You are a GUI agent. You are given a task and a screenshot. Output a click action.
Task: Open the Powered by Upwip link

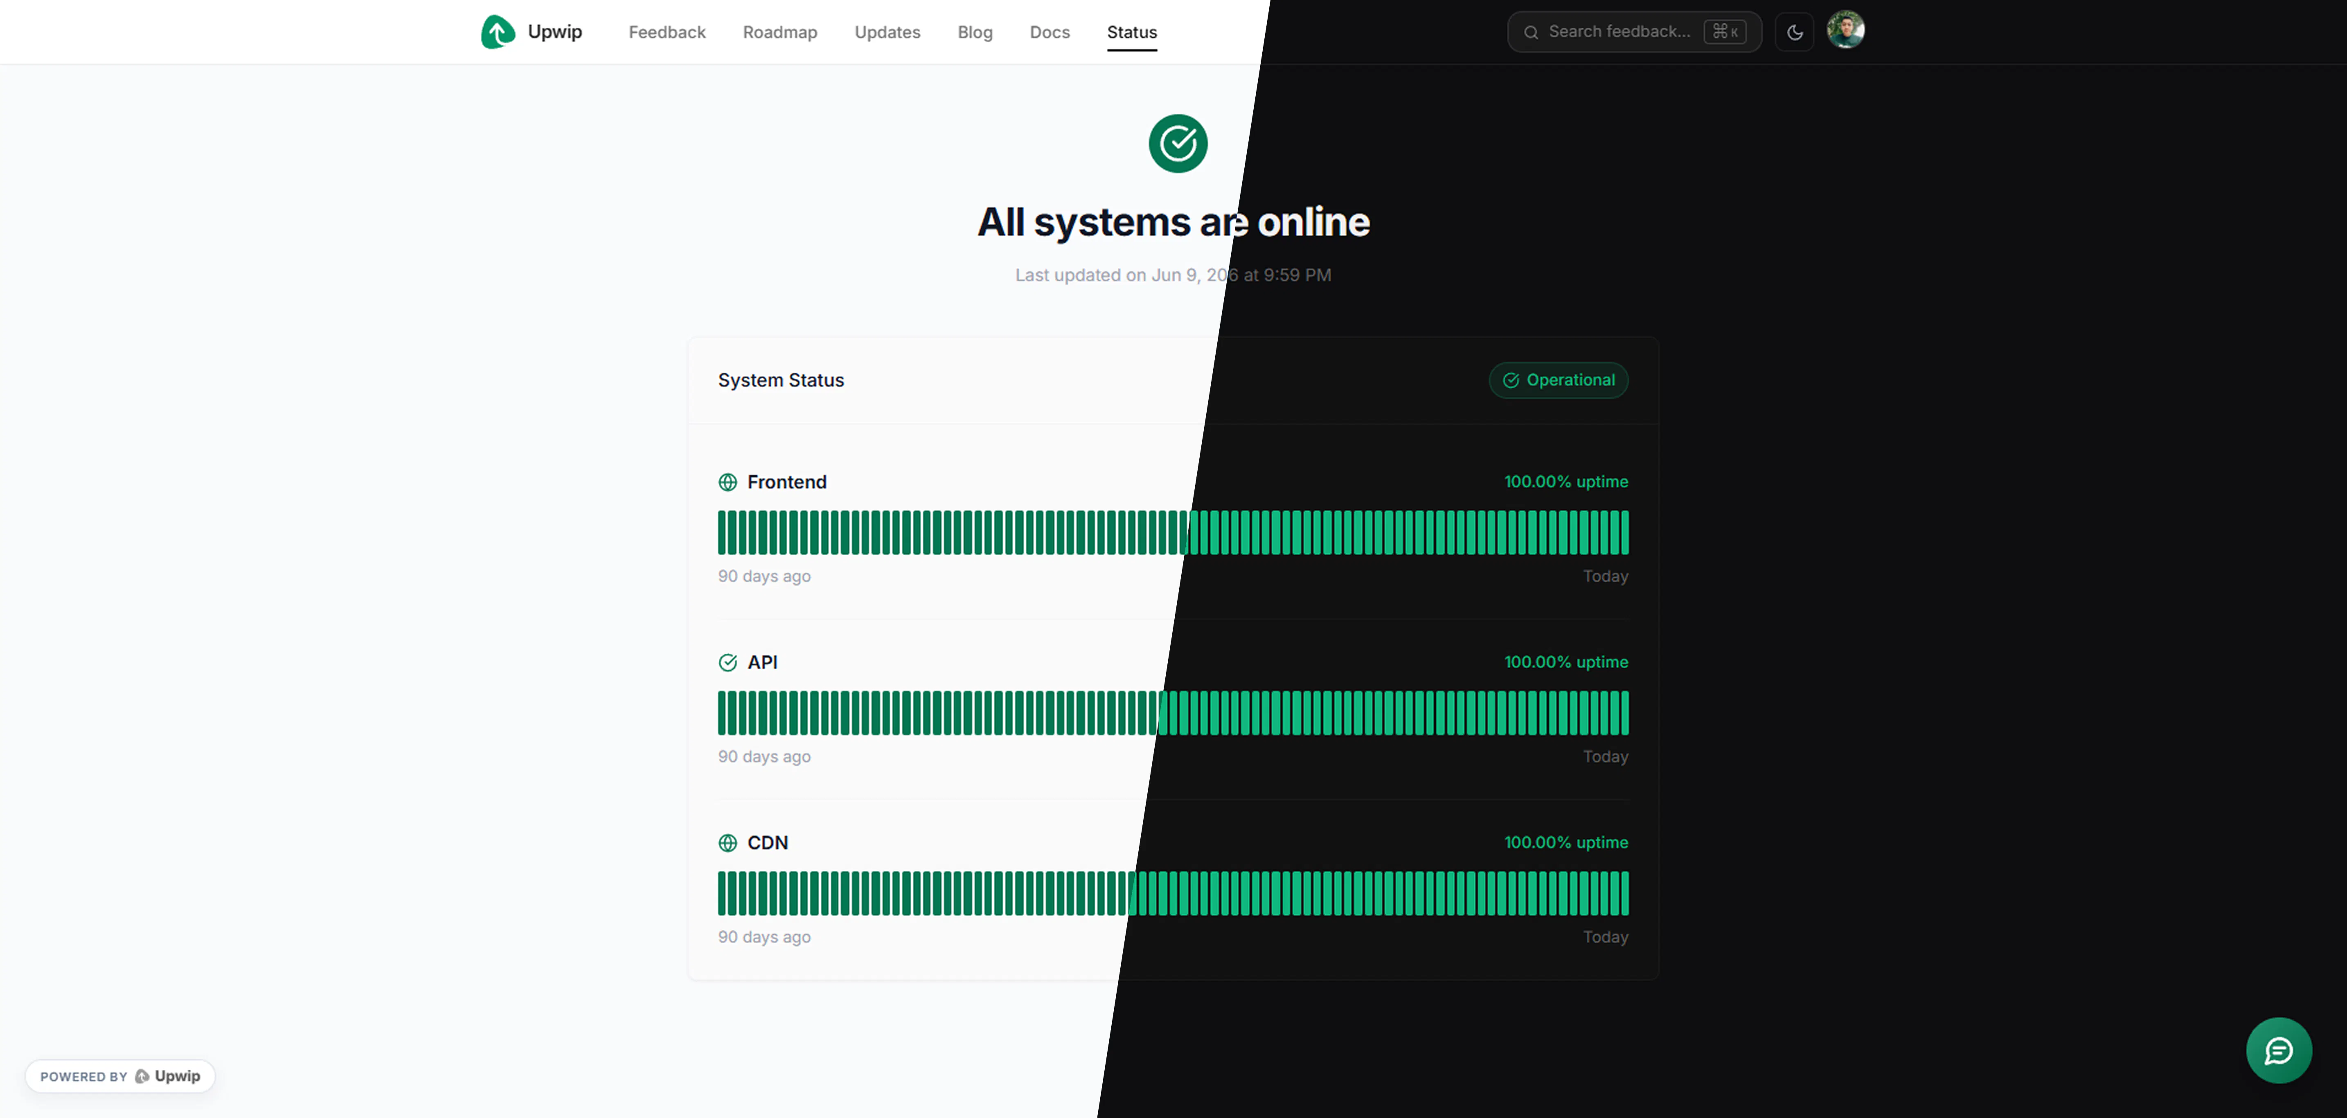coord(120,1076)
